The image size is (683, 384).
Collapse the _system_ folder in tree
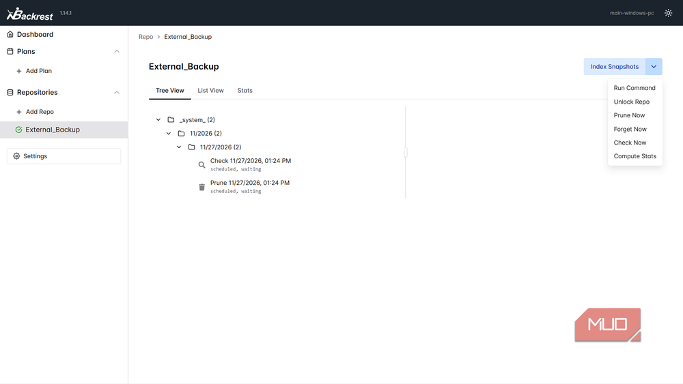click(158, 119)
